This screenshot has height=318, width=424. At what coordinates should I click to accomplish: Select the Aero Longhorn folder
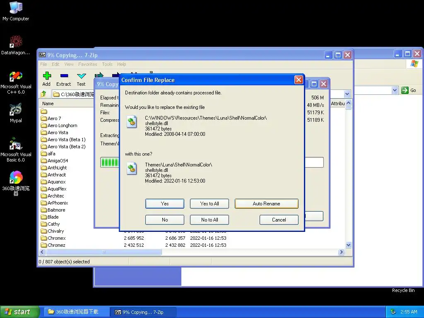(x=59, y=125)
